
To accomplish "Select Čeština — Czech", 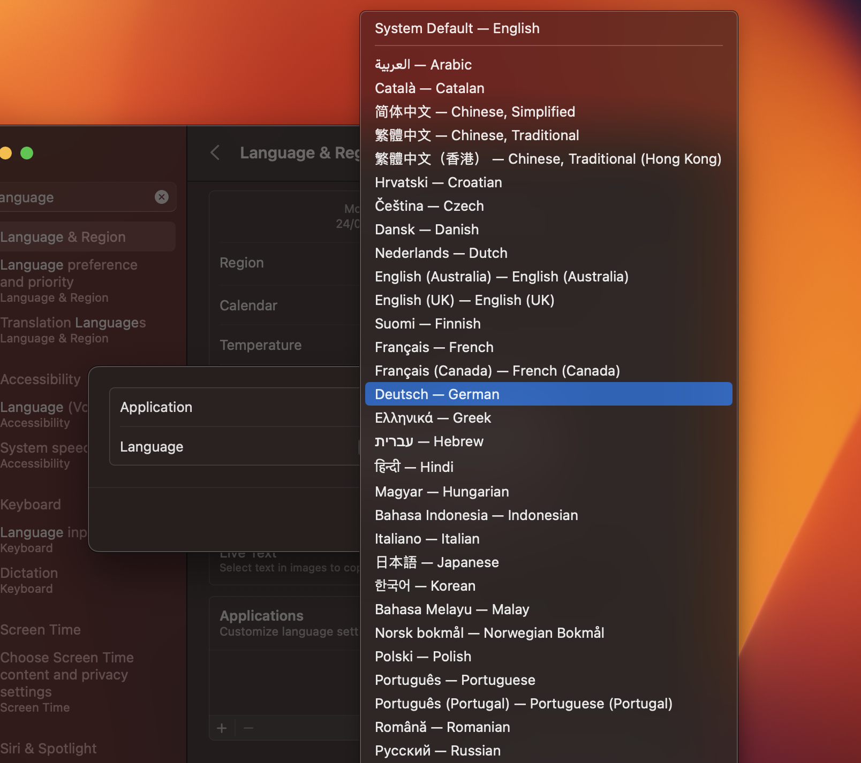I will [548, 206].
